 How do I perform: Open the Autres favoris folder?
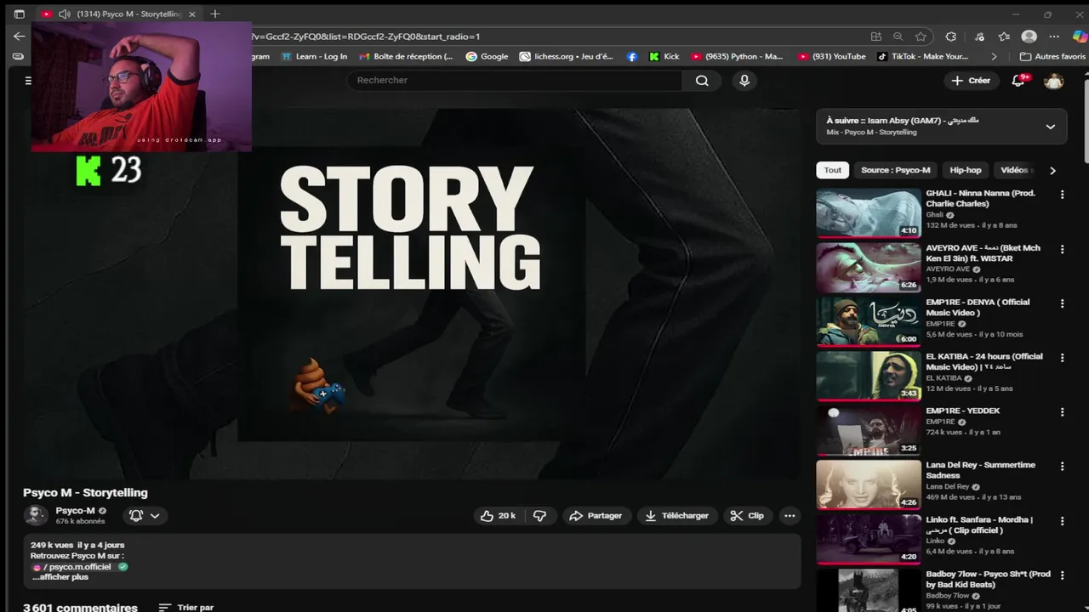pyautogui.click(x=1052, y=57)
